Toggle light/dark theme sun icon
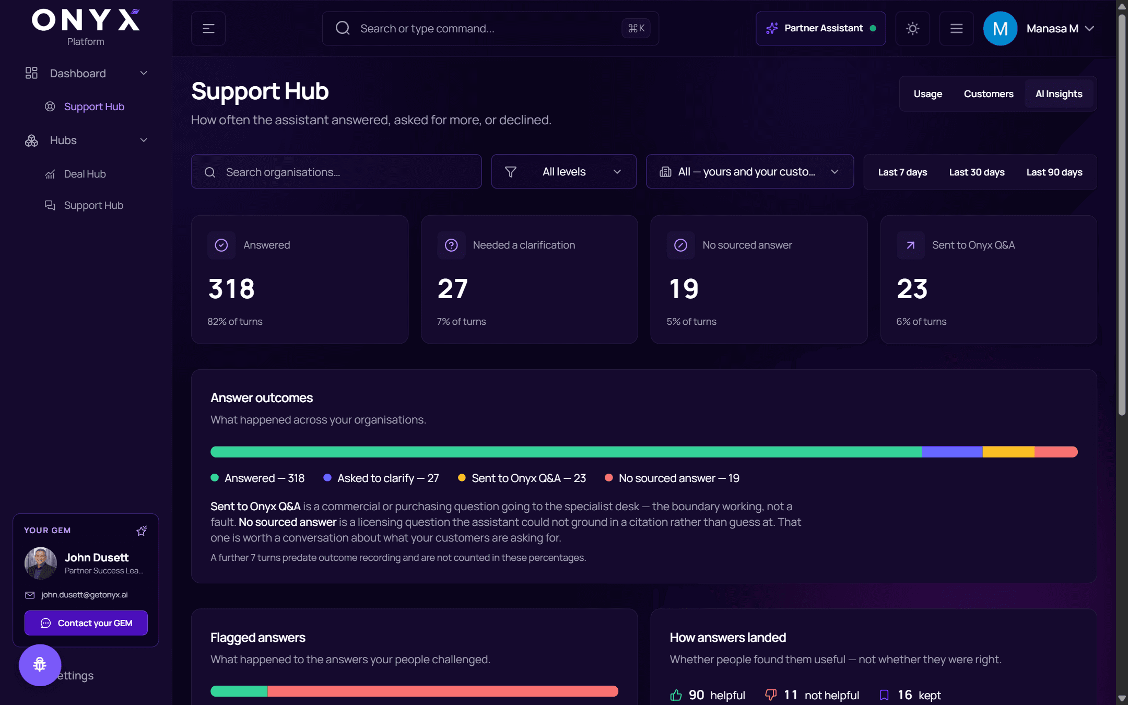This screenshot has height=705, width=1128. [912, 29]
